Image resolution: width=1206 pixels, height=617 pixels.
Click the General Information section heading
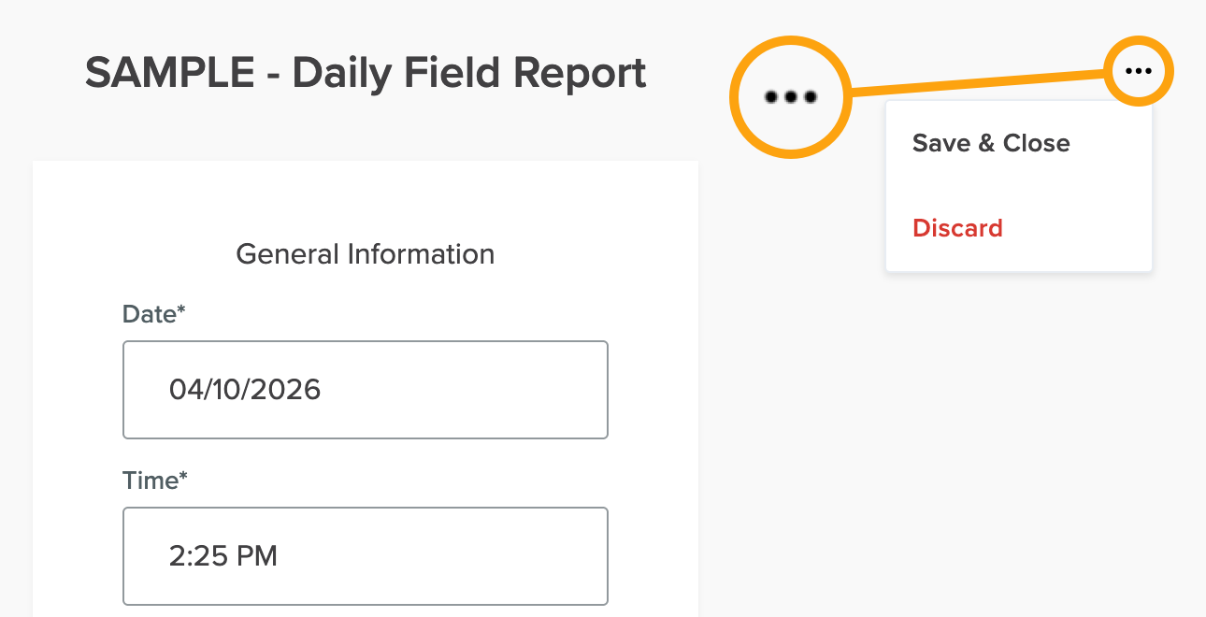(x=366, y=254)
